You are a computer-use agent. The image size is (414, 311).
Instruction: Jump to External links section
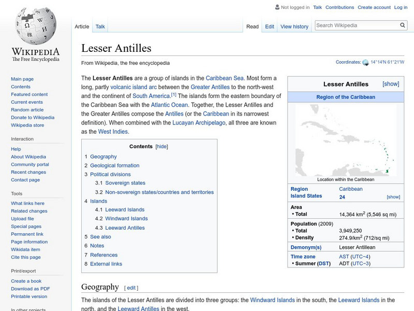pos(106,264)
